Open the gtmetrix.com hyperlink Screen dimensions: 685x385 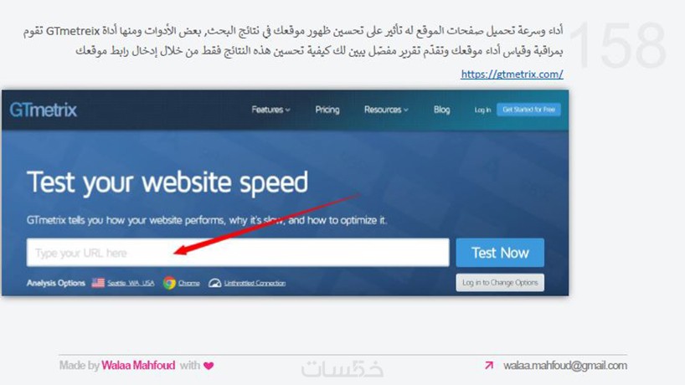(x=512, y=74)
